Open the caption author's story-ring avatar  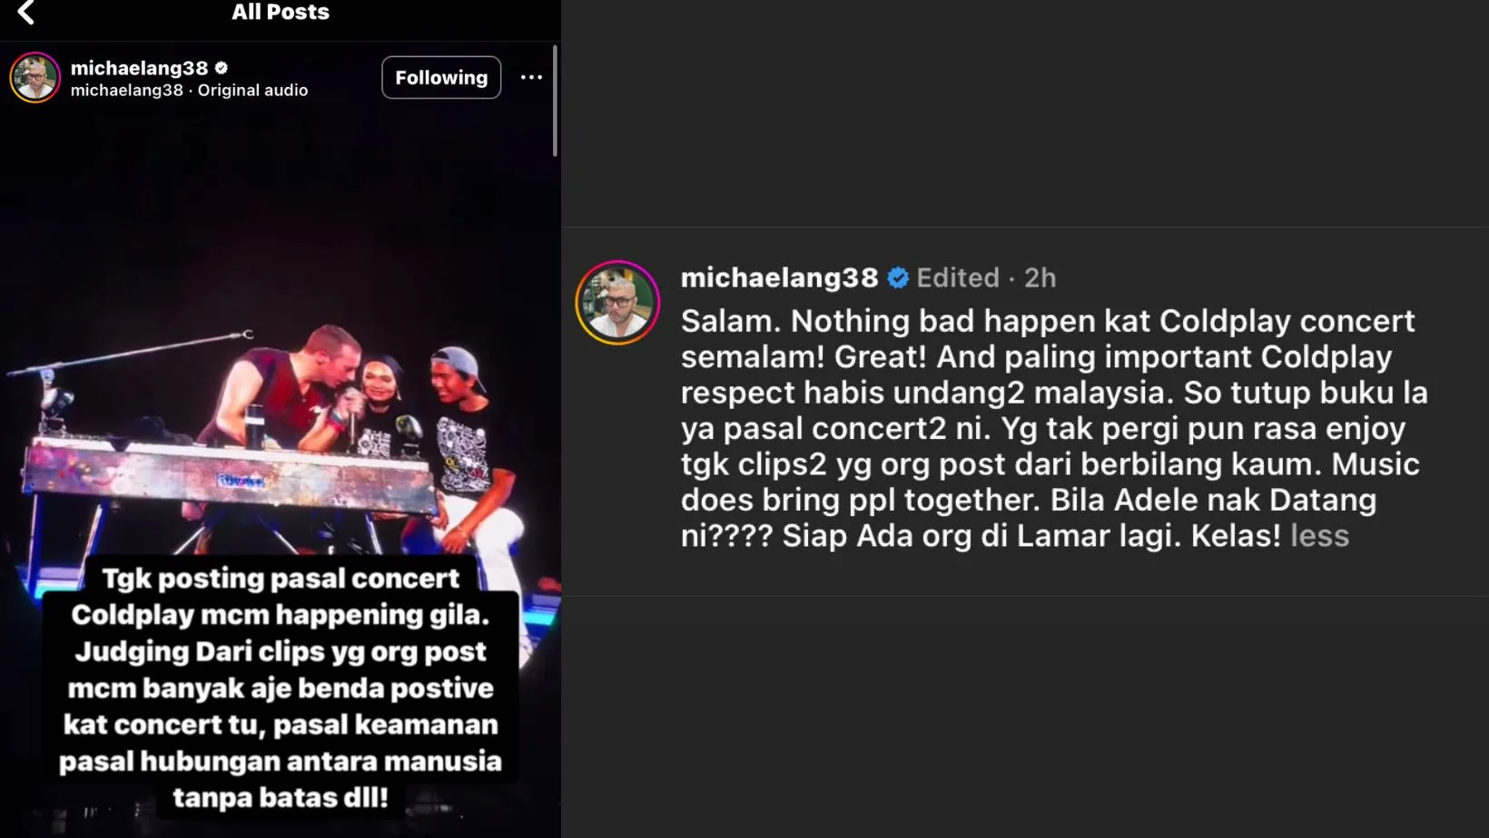coord(617,303)
